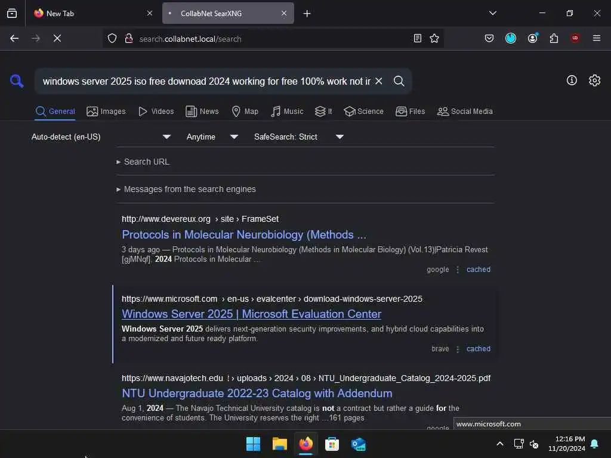Viewport: 611px width, 458px height.
Task: Clear the search query text
Action: (378, 81)
